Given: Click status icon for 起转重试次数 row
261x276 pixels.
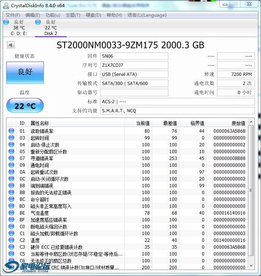Looking at the screenshot, I should click(11, 172).
